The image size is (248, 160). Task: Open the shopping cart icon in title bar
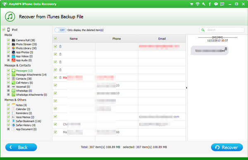[191, 4]
